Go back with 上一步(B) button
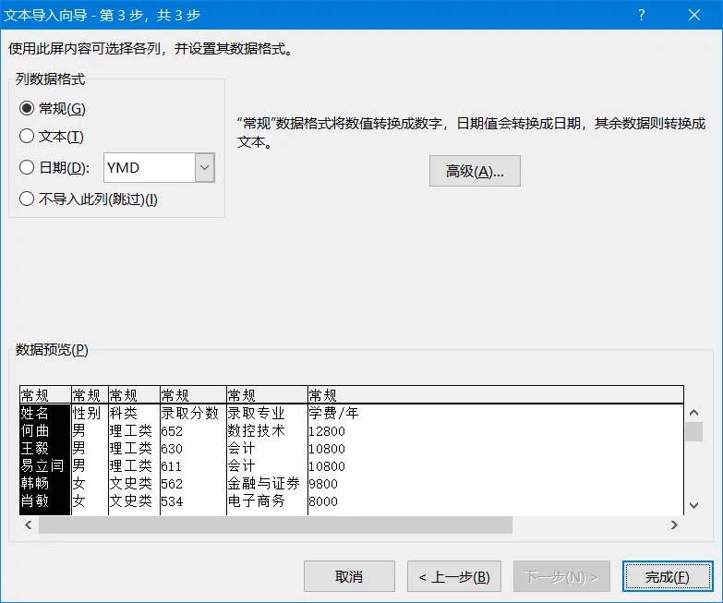Screen dimensions: 723x603 pos(454,576)
